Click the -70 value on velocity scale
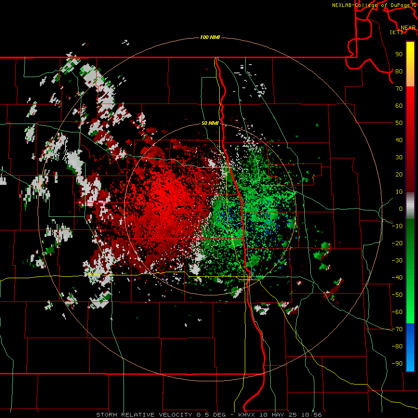418x418 pixels. click(397, 329)
